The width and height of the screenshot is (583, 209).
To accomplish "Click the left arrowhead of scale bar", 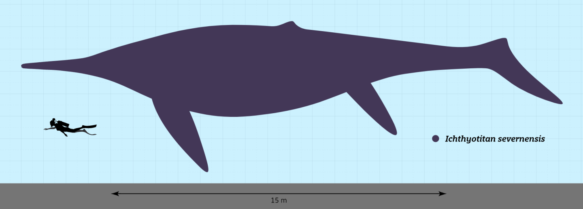I will (x=114, y=194).
